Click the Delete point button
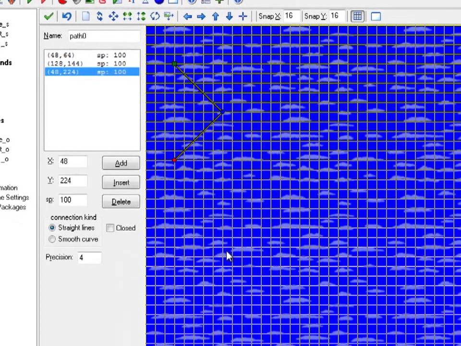 pos(121,202)
